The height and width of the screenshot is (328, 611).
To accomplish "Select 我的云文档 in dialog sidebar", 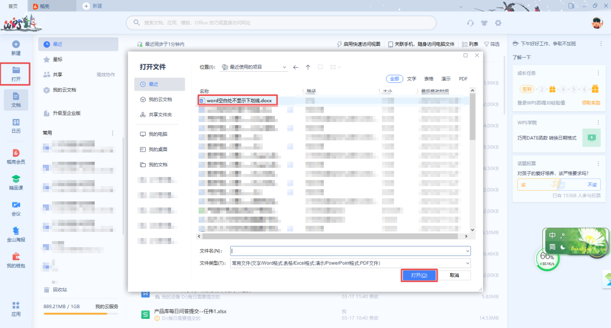I will [160, 100].
